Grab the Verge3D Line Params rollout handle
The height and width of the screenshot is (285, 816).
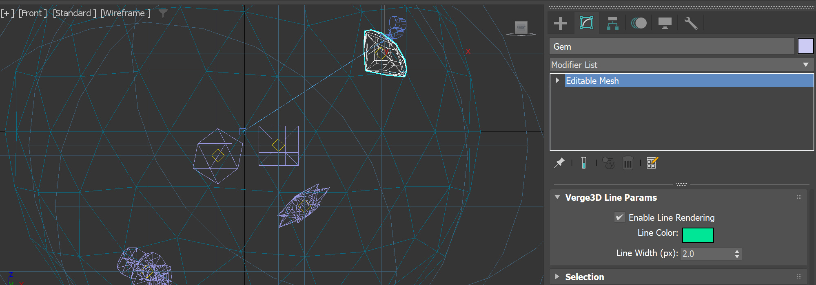[799, 197]
